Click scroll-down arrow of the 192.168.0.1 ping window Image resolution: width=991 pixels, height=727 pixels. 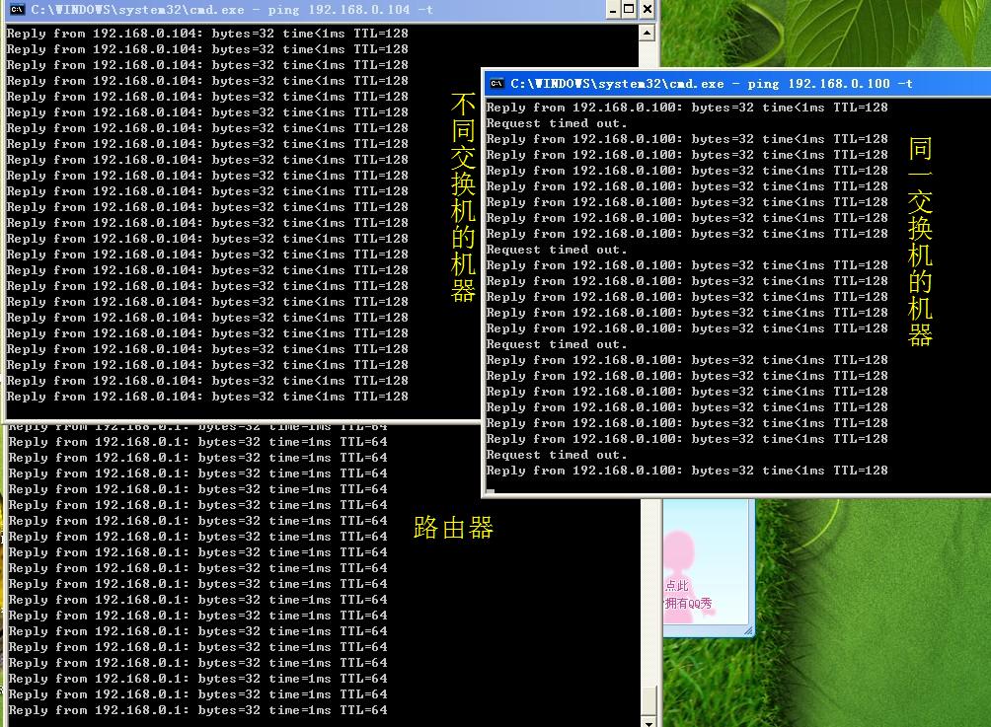(648, 721)
